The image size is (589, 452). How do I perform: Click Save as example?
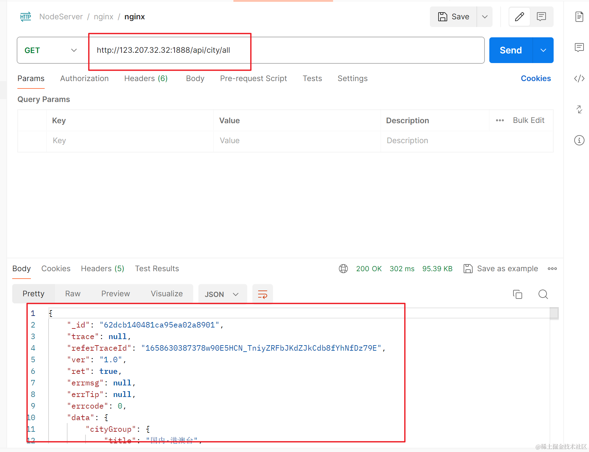point(501,269)
